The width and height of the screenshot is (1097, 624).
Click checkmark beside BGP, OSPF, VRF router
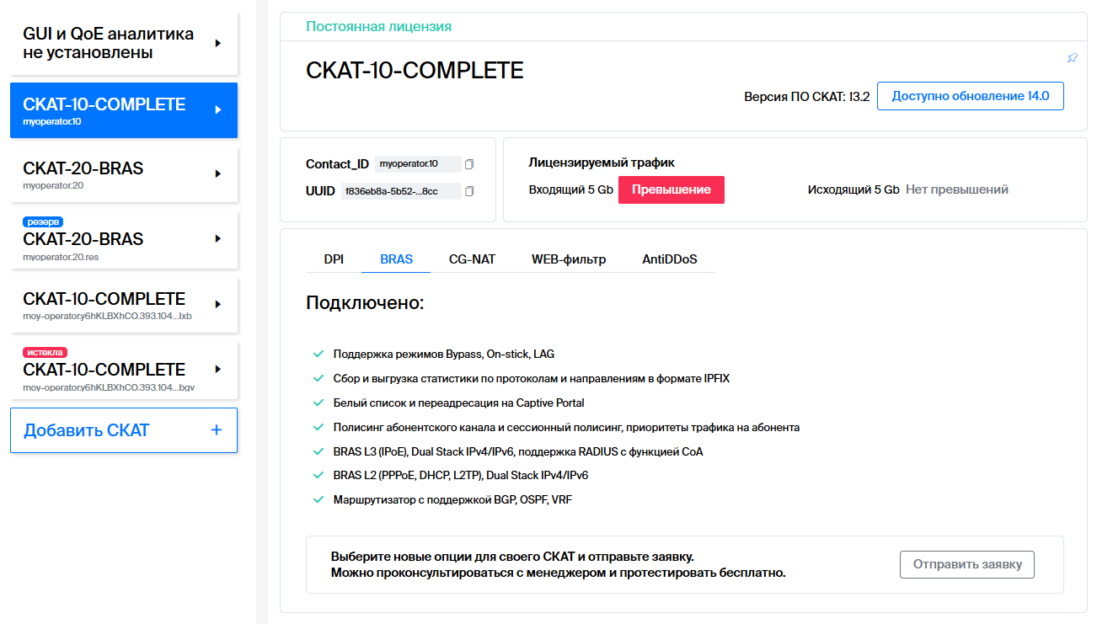point(318,500)
